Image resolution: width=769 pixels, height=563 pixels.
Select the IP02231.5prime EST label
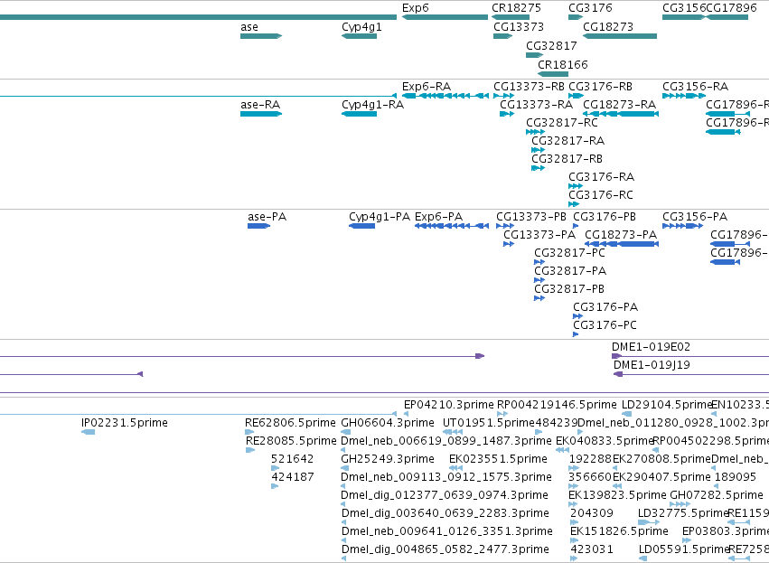[x=125, y=423]
